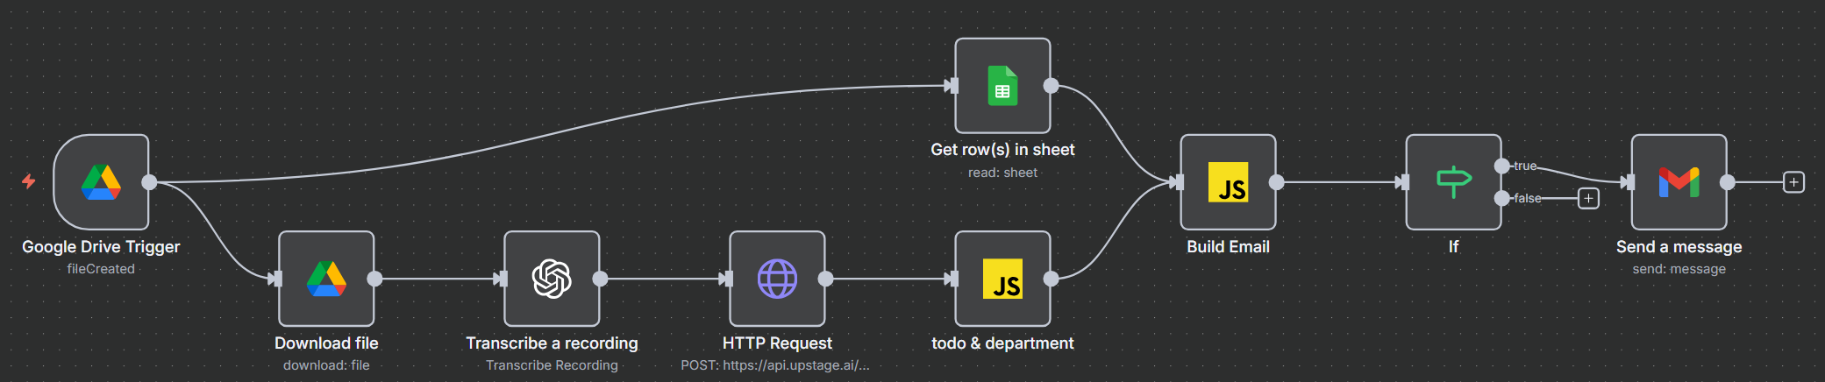Open the If condition node
Screen dimensions: 1825x382
pyautogui.click(x=1453, y=182)
